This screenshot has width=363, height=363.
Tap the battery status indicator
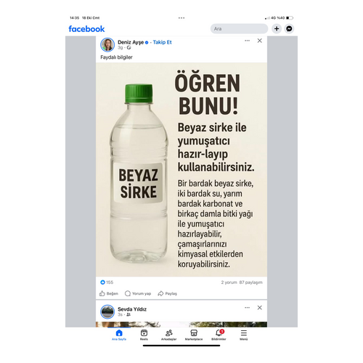click(x=290, y=18)
